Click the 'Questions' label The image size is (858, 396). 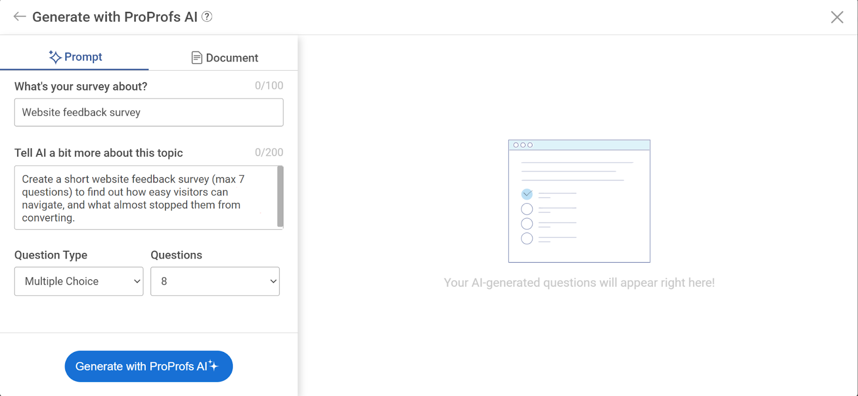pyautogui.click(x=176, y=255)
